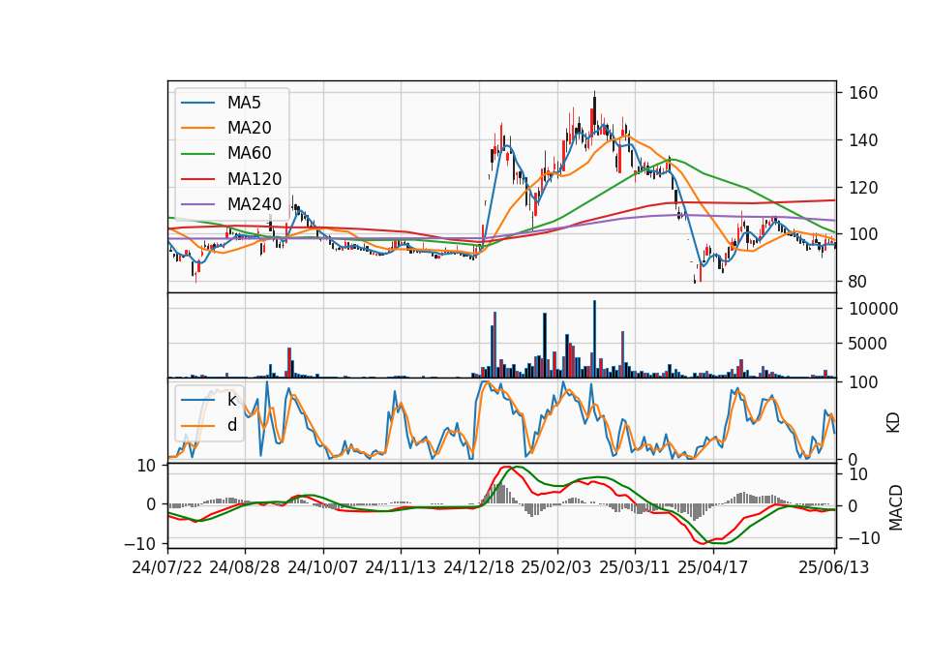Click the green MA60 legend line sample
929x668 pixels.
197,154
